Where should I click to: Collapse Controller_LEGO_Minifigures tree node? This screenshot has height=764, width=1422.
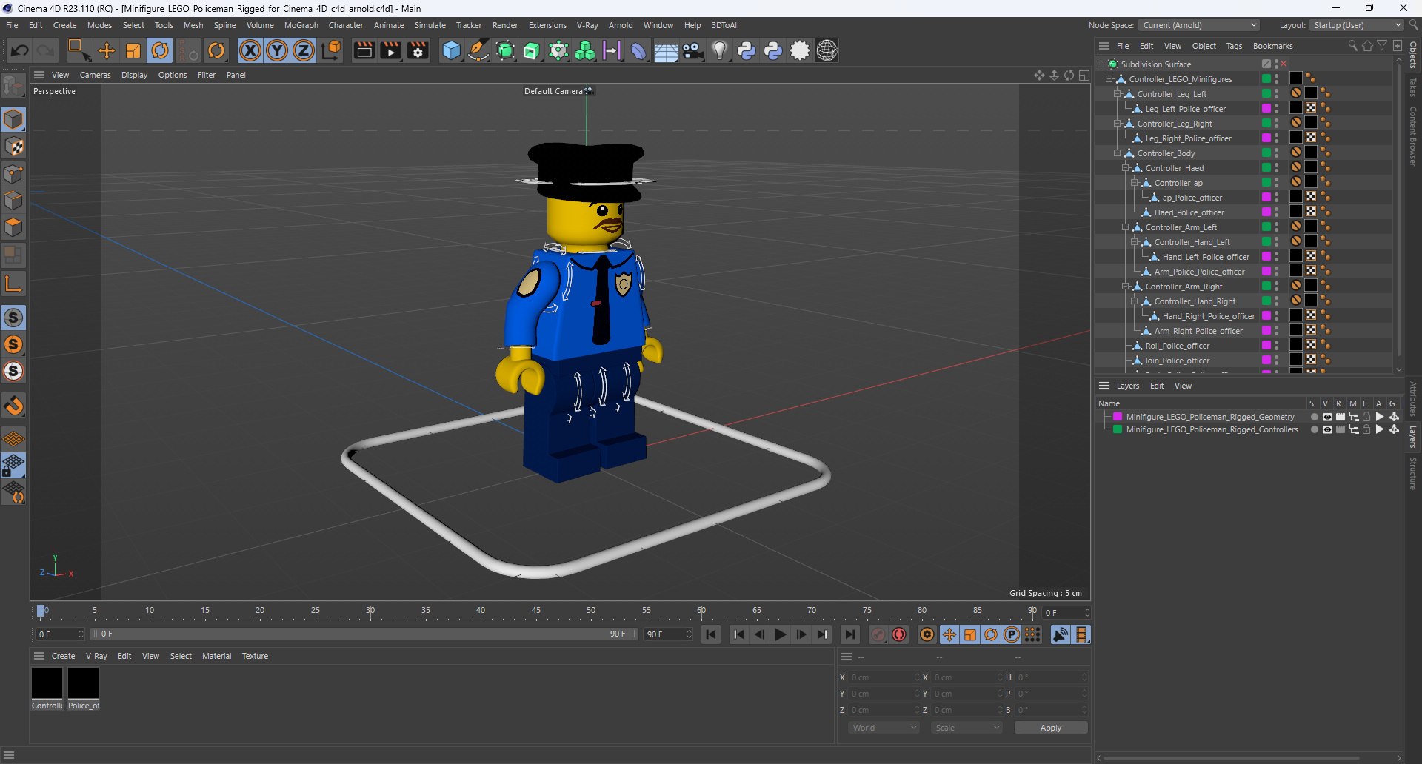1109,79
